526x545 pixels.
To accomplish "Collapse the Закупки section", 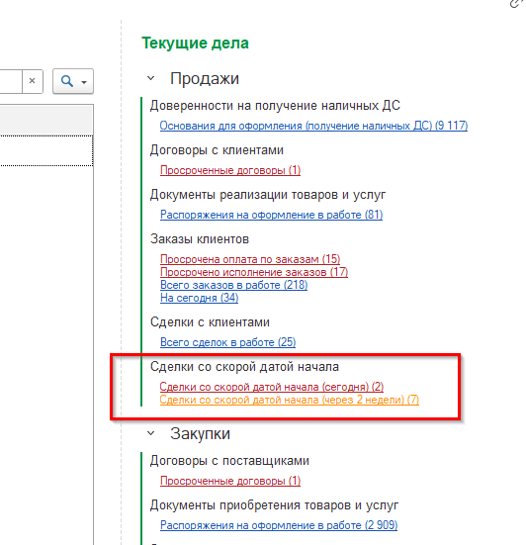I will click(x=151, y=433).
